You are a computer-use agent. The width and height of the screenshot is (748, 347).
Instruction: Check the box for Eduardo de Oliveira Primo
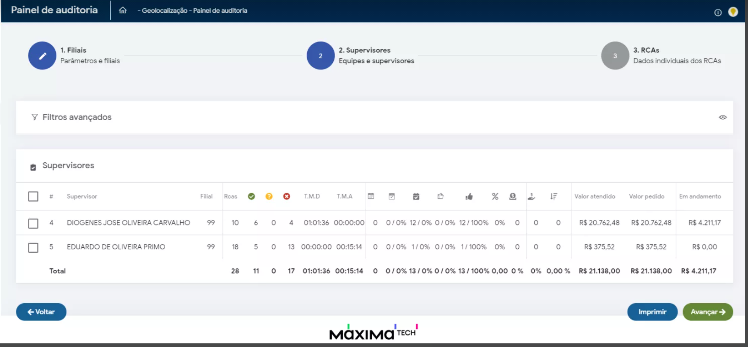click(33, 247)
